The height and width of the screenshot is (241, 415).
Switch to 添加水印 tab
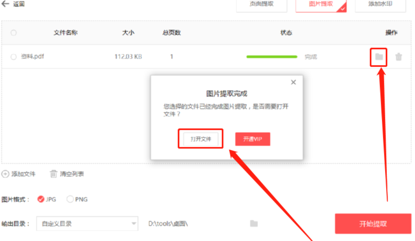pyautogui.click(x=380, y=5)
